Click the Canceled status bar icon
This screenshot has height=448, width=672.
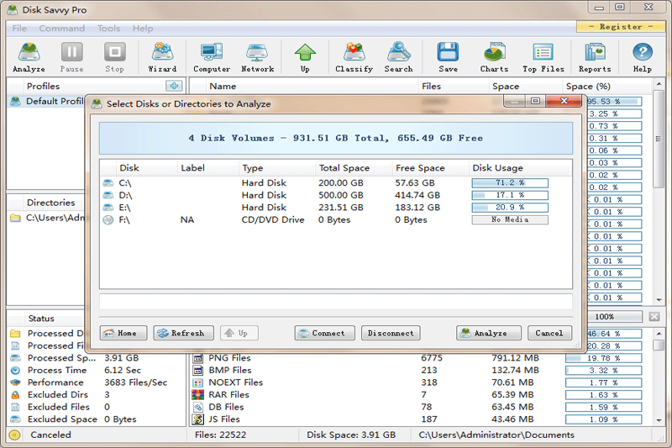[x=14, y=435]
